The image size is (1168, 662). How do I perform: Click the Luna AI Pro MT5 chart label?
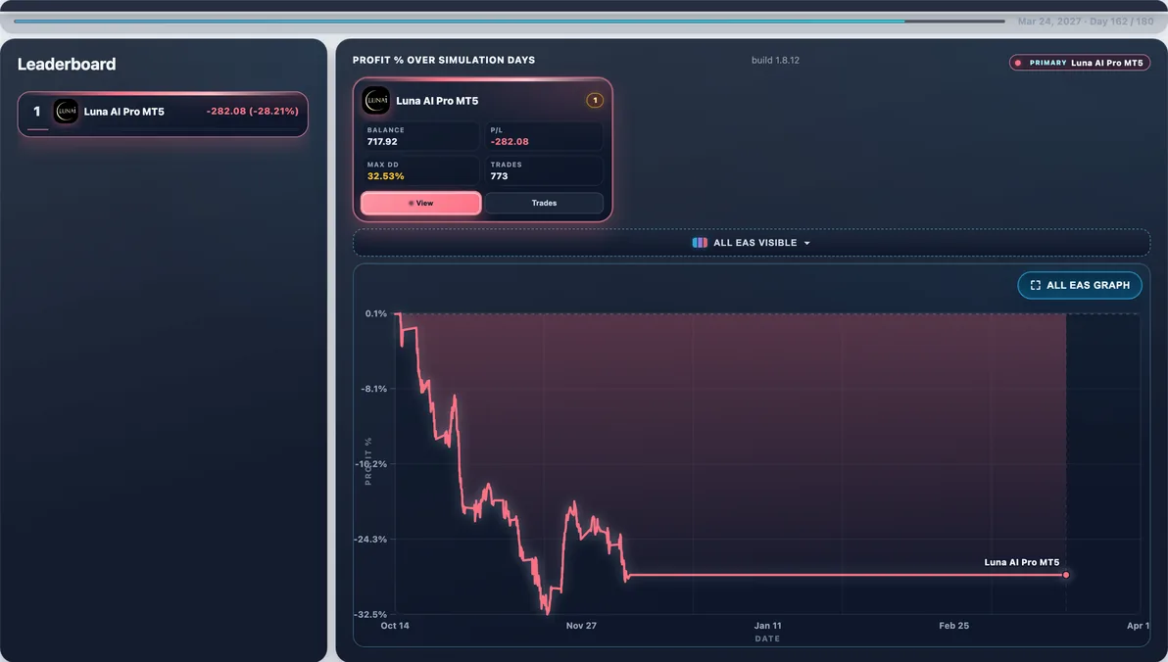click(x=1021, y=562)
